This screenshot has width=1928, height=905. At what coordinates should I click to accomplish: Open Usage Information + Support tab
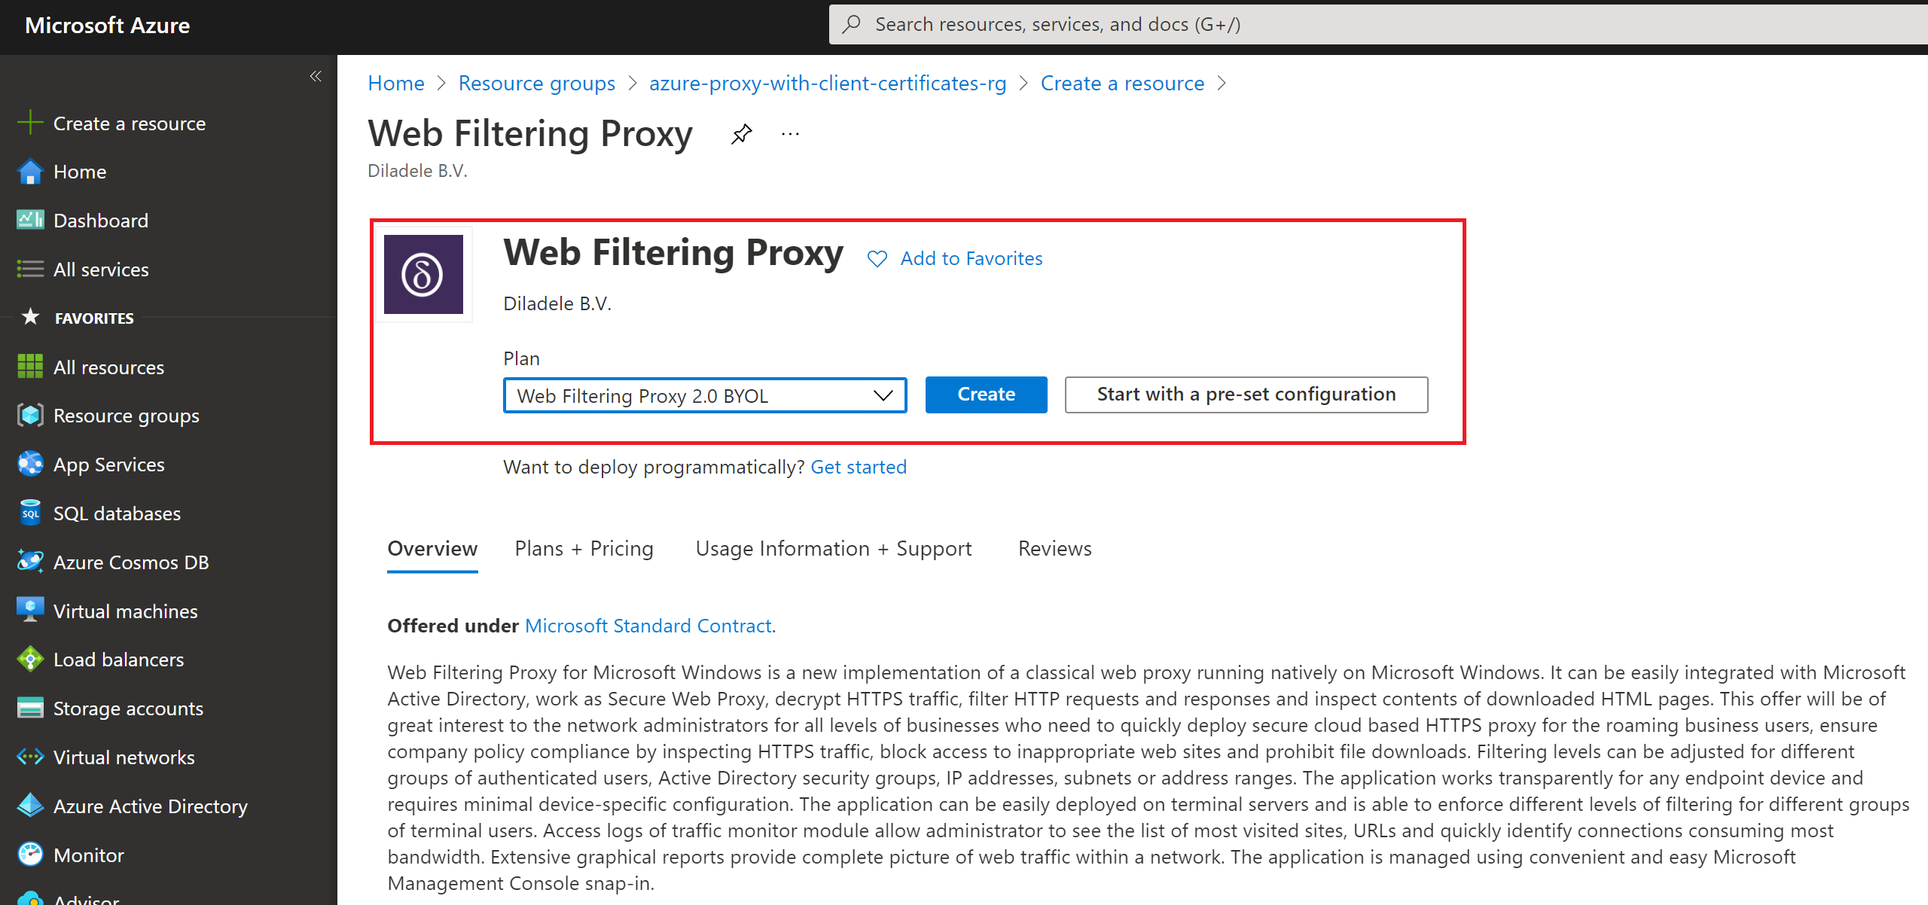pos(834,548)
